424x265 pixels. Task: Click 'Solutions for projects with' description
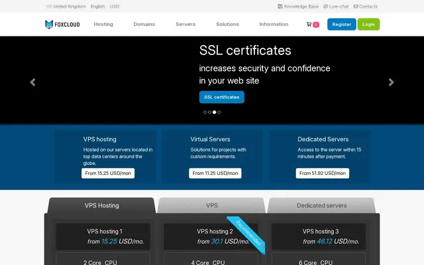(x=218, y=150)
